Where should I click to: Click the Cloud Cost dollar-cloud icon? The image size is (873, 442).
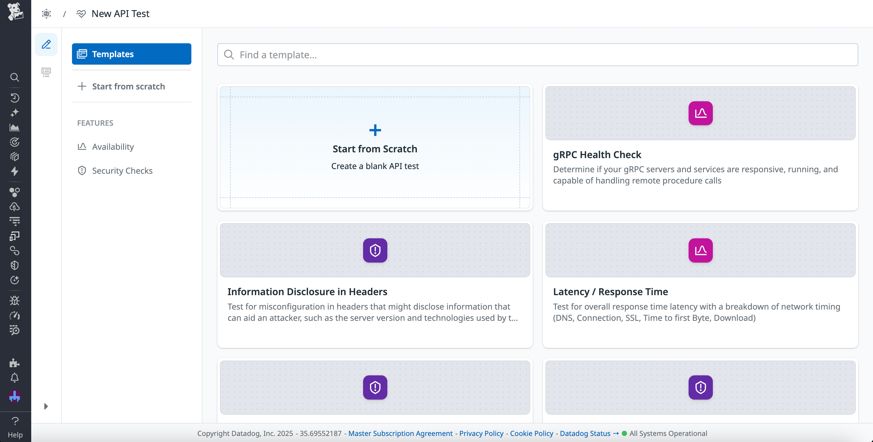coord(15,207)
